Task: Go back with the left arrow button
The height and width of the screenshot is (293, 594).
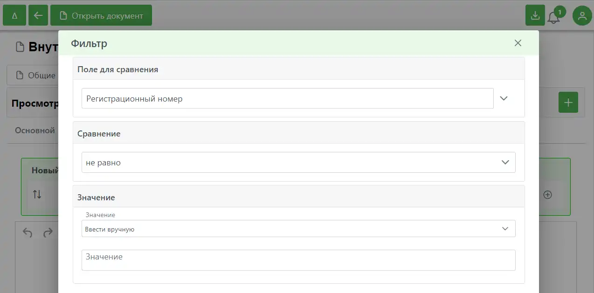Action: (x=38, y=15)
